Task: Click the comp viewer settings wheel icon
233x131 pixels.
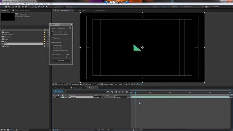Action: coord(138,84)
